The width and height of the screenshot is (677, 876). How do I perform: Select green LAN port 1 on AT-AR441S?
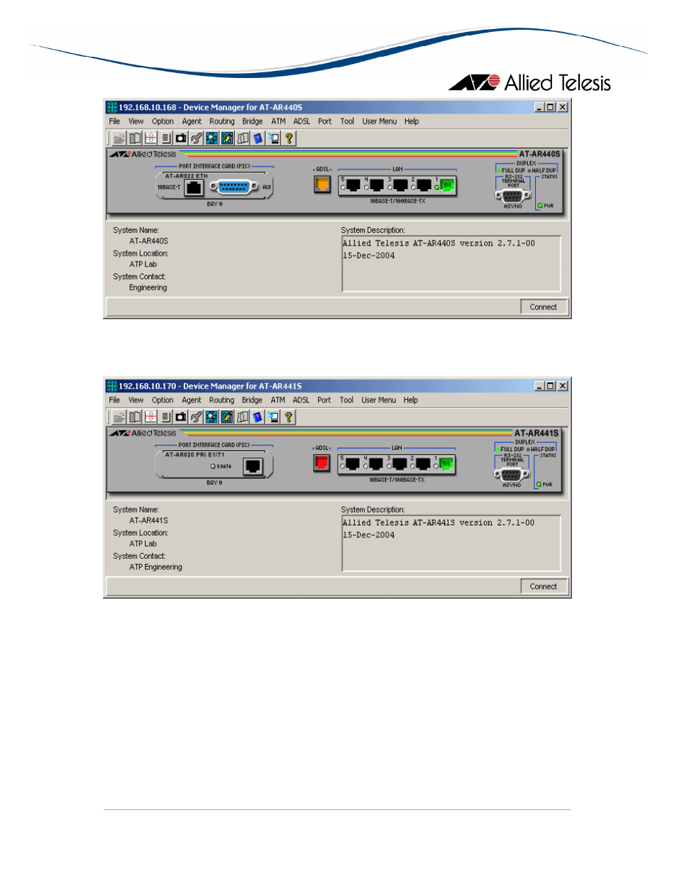(446, 464)
